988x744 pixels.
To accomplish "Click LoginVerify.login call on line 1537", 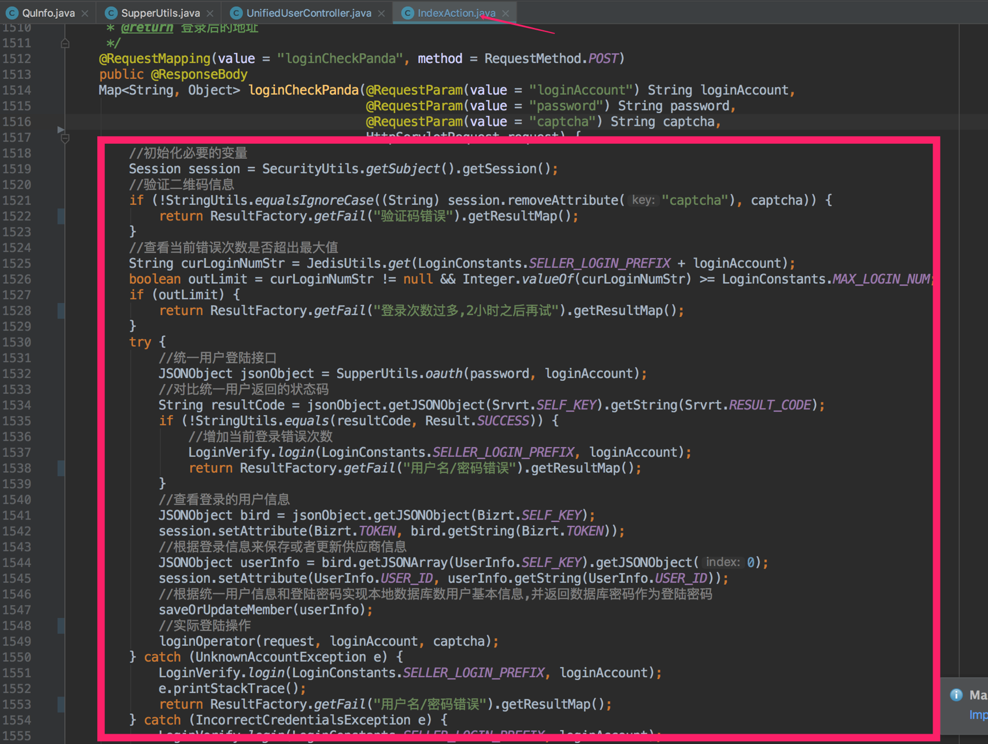I will pyautogui.click(x=251, y=453).
